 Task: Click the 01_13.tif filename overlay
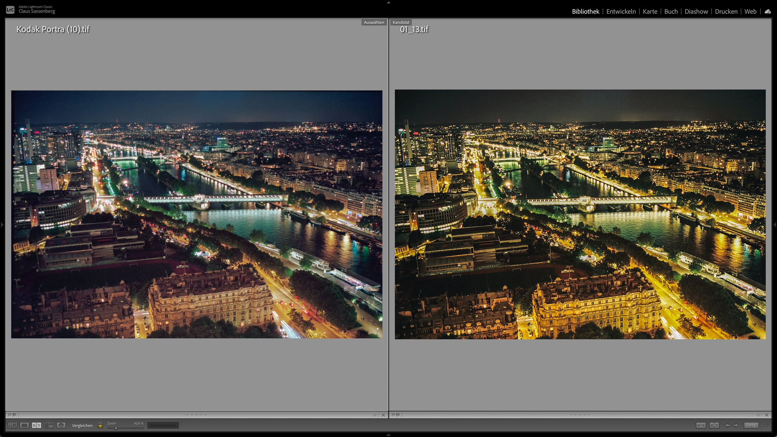coord(414,29)
